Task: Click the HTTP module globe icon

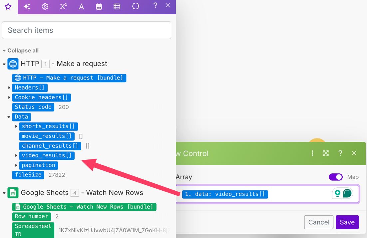Action: click(13, 64)
